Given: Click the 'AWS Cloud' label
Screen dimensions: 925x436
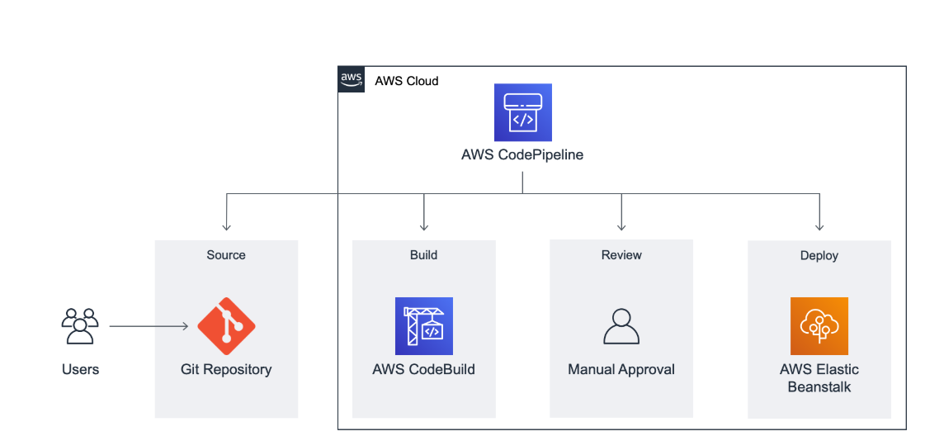Looking at the screenshot, I should click(x=407, y=81).
